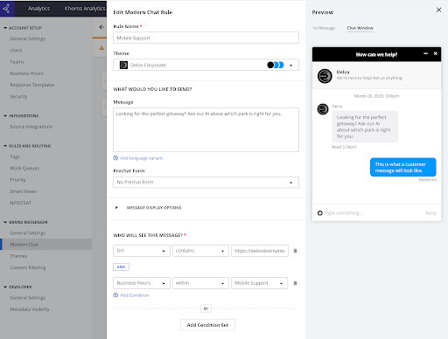Click the Delos avatar beside chat message
This screenshot has width=448, height=339.
pyautogui.click(x=323, y=109)
